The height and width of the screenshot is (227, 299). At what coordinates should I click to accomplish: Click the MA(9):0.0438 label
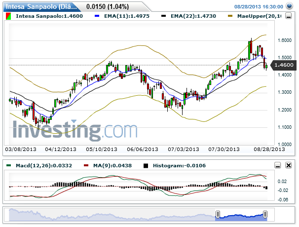[112, 165]
